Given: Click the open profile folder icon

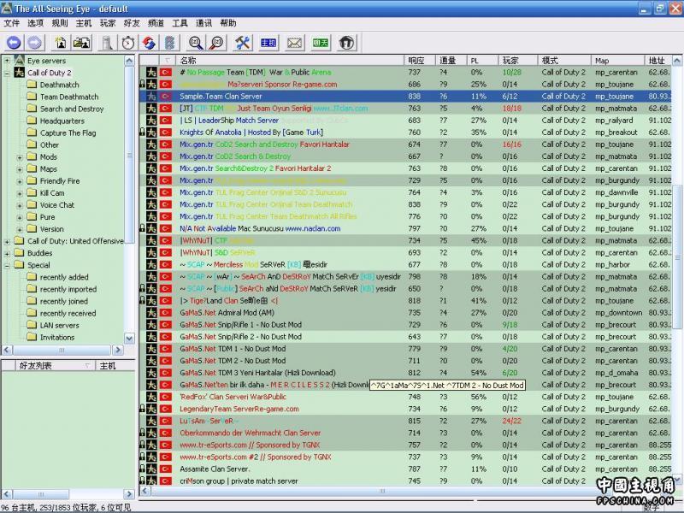Looking at the screenshot, I should click(81, 43).
